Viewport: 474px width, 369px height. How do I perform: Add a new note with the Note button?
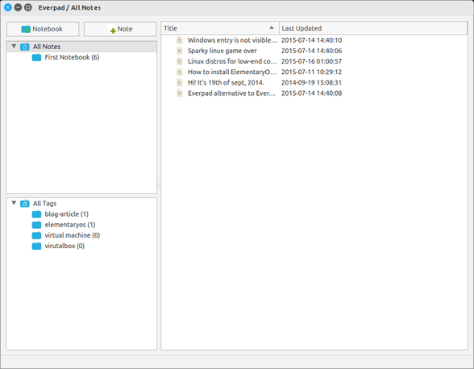(120, 29)
